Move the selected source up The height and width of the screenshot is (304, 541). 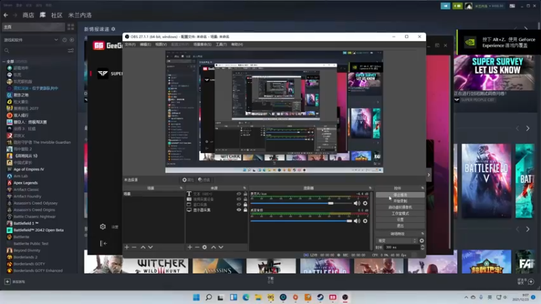pyautogui.click(x=214, y=247)
